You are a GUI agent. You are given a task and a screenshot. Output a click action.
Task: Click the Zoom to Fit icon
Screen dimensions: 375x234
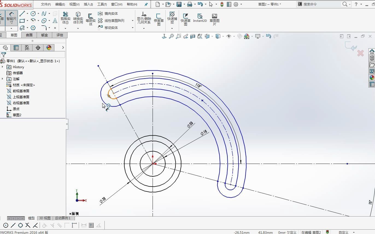click(x=171, y=36)
